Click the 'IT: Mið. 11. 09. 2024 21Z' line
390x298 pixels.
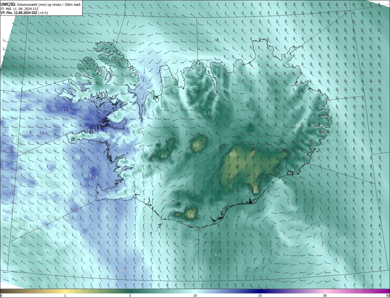click(20, 9)
